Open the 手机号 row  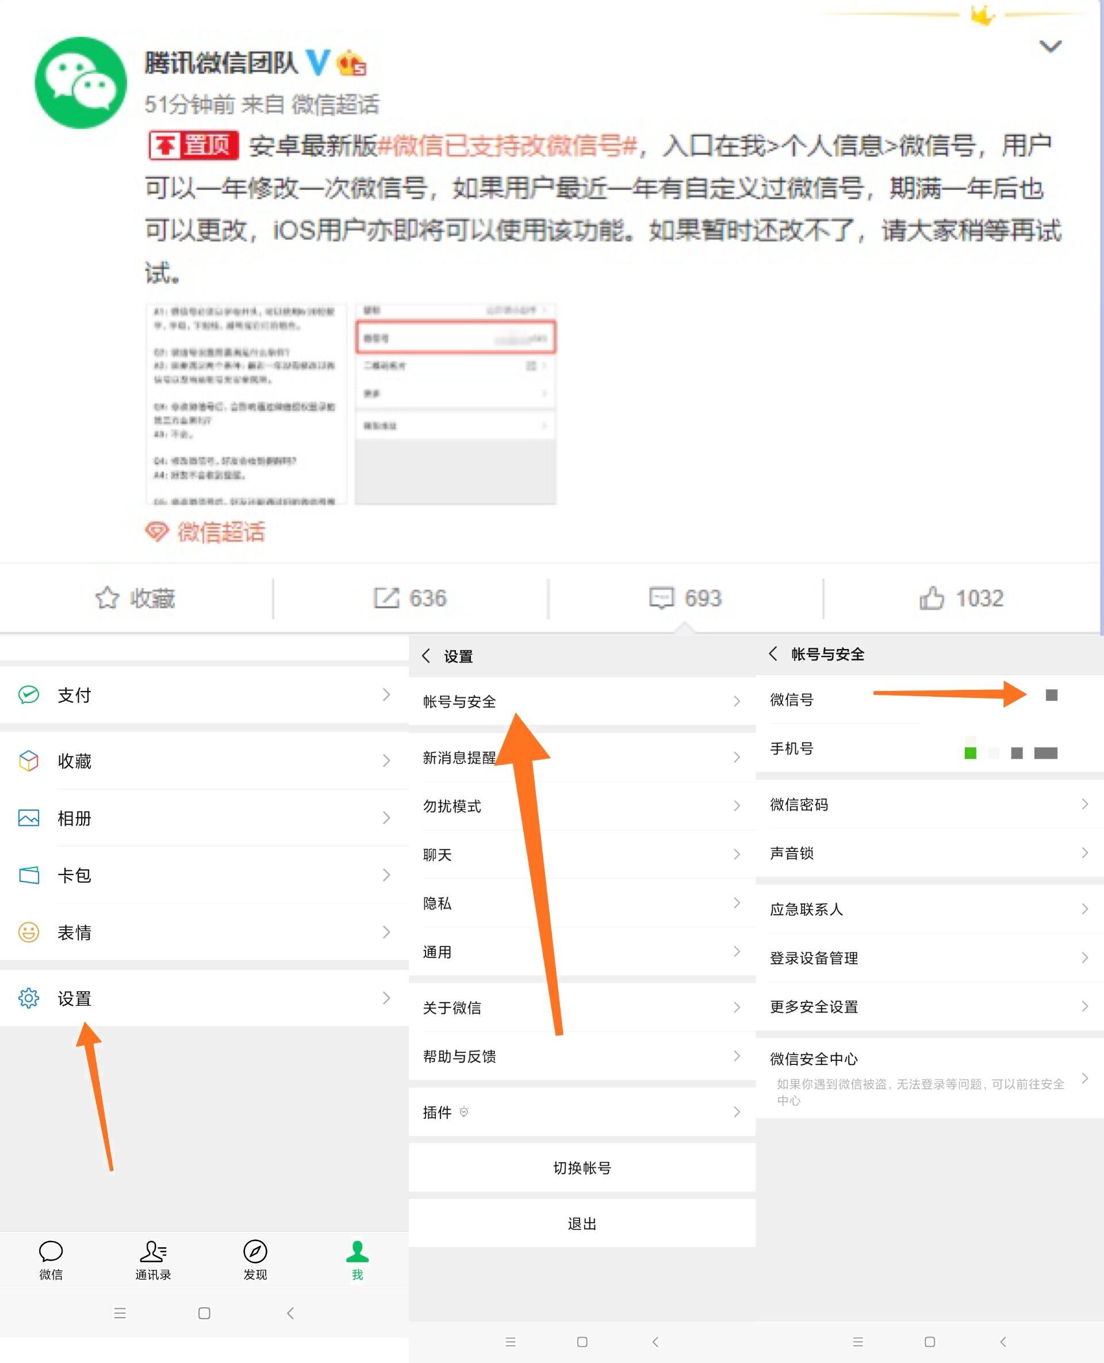930,749
